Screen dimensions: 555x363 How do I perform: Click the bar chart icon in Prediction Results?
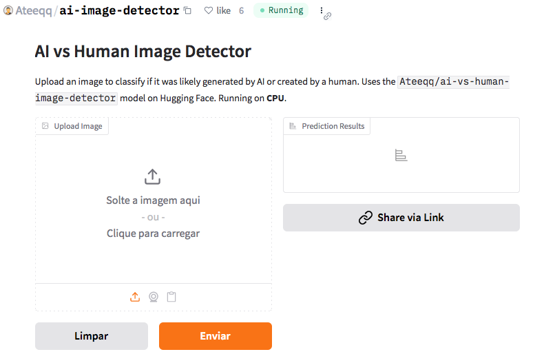(401, 155)
